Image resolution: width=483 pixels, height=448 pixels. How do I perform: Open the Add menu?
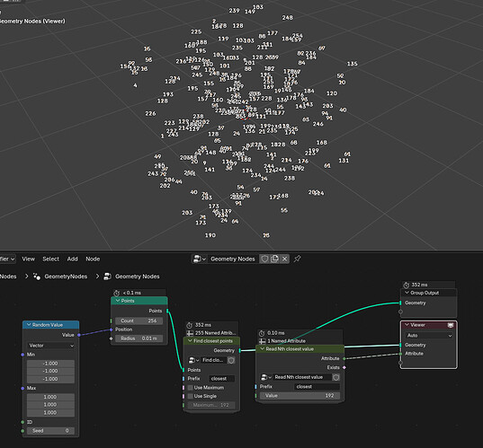[72, 259]
